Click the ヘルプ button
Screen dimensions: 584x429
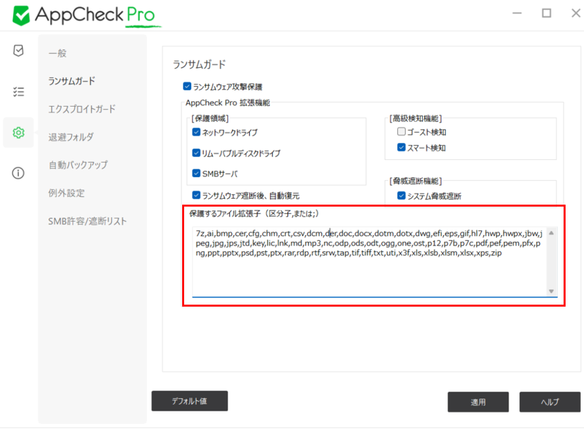(549, 402)
